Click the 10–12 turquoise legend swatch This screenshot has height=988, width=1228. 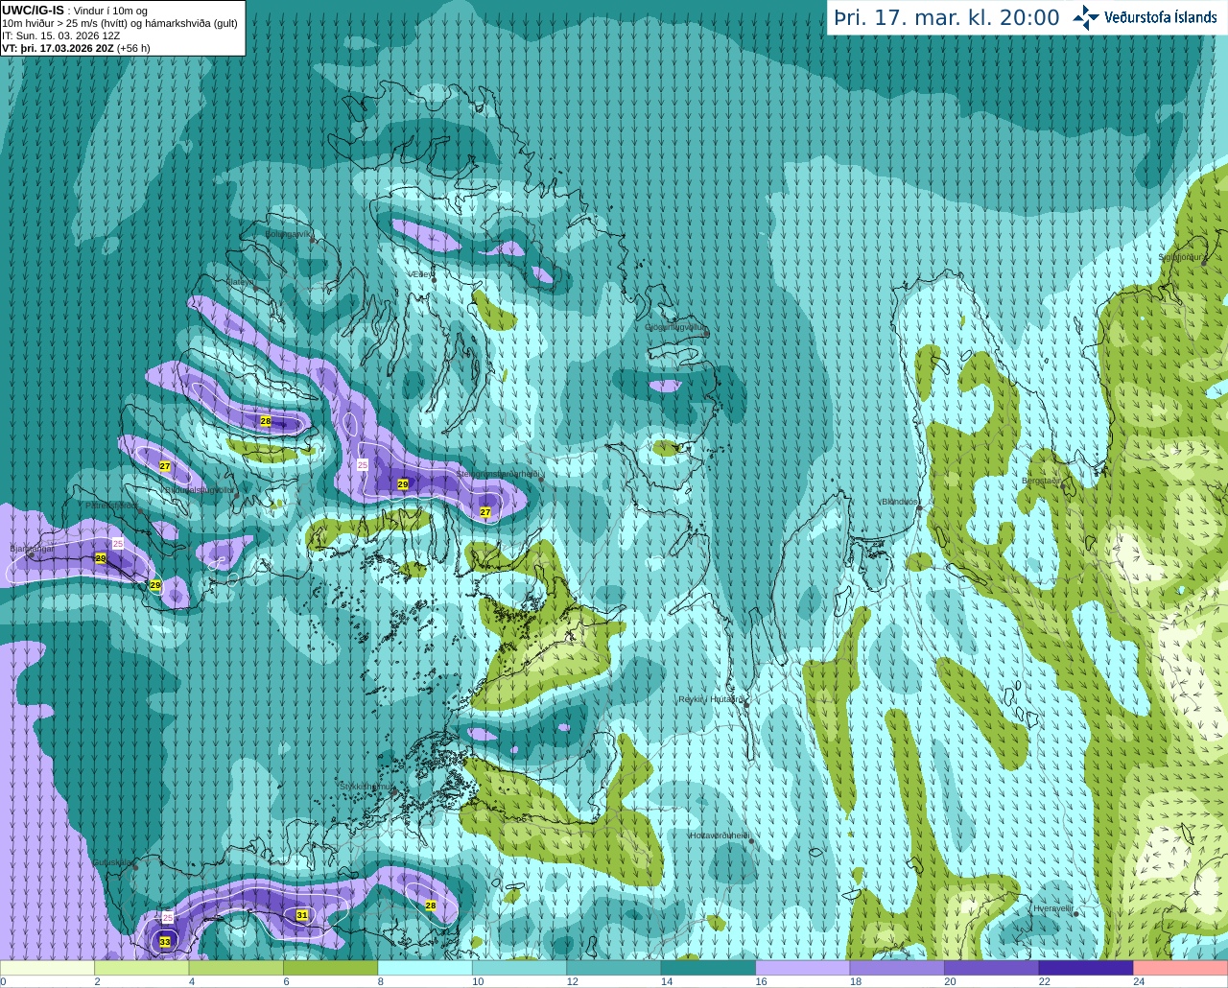[x=520, y=967]
